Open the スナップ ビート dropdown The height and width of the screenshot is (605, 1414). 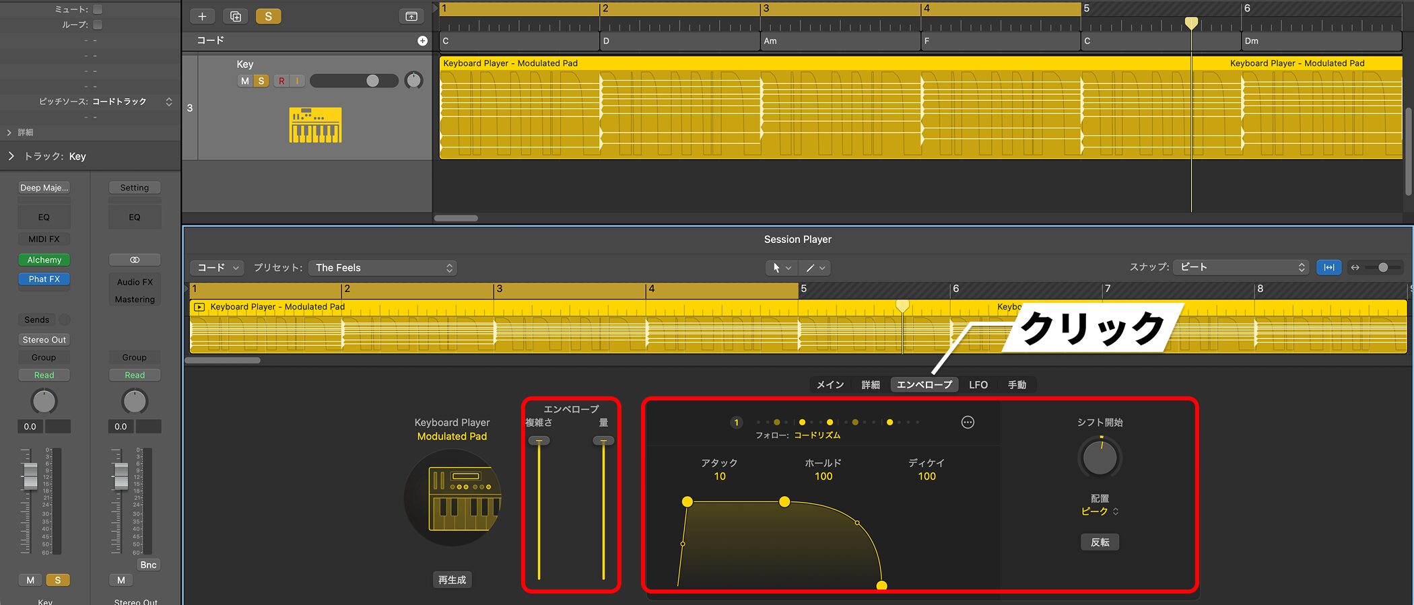1240,267
